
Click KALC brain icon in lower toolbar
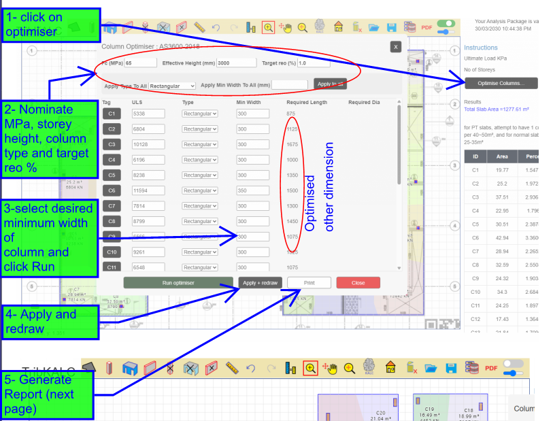coord(369,367)
